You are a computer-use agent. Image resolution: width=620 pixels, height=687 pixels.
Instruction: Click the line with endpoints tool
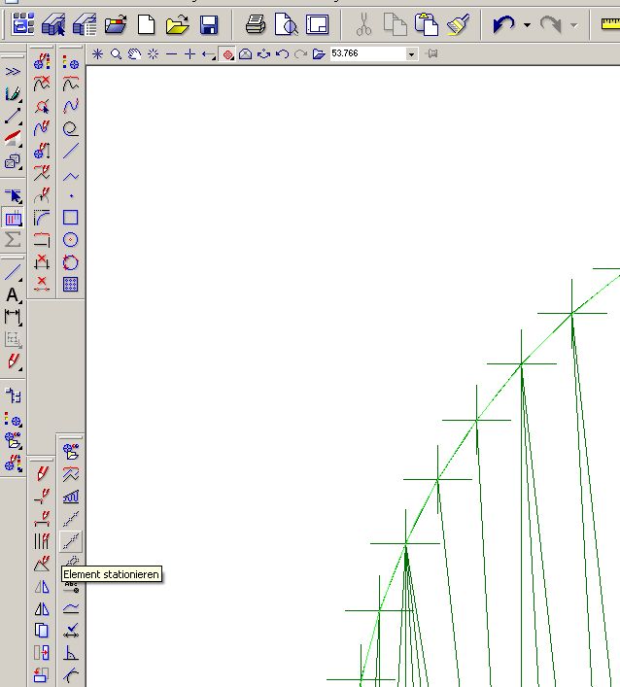13,116
